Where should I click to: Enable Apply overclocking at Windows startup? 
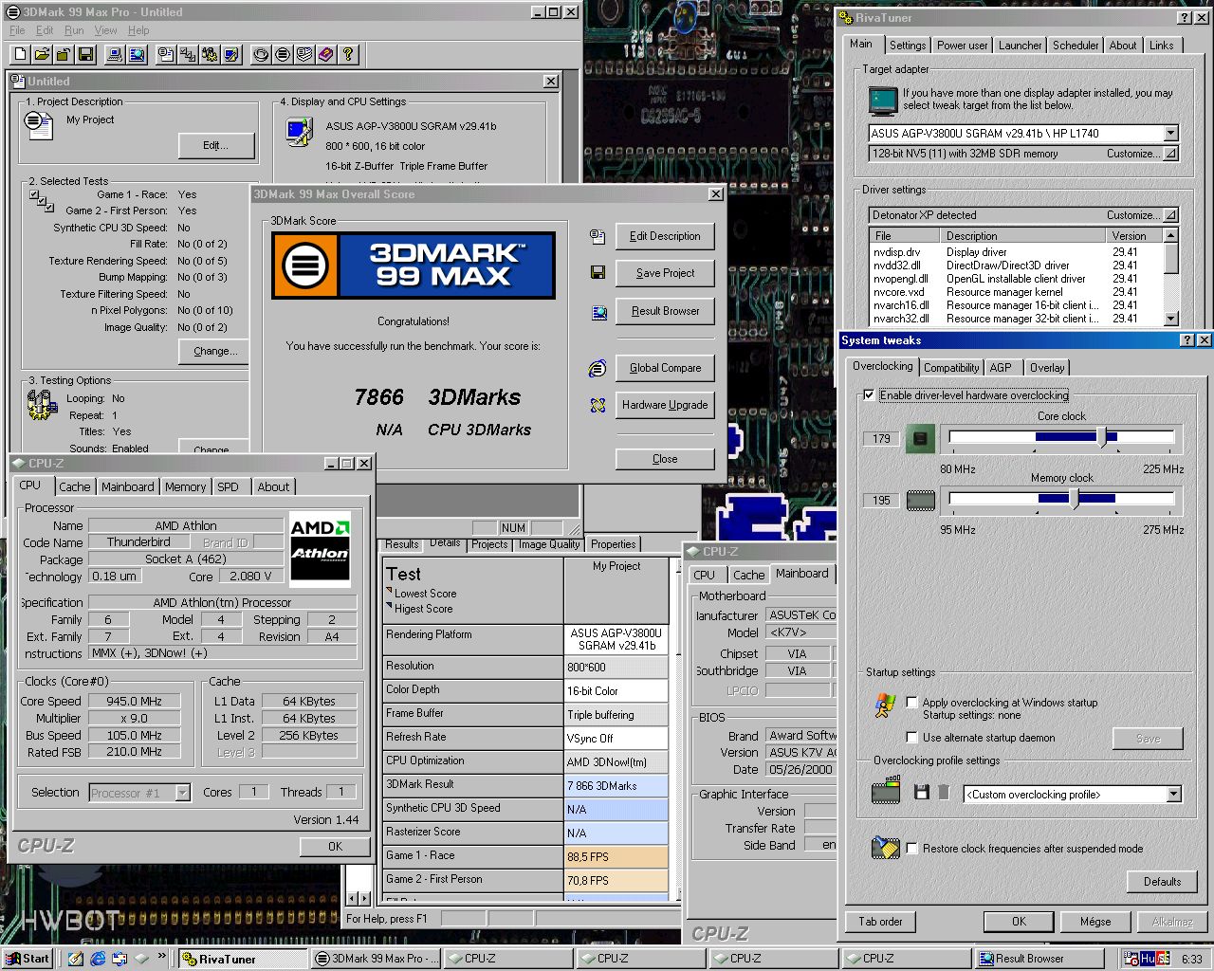click(912, 703)
